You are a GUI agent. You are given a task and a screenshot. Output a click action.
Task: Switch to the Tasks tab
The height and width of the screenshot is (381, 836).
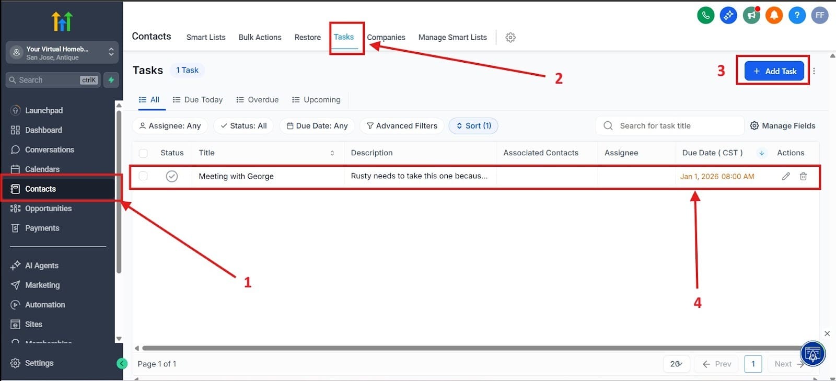344,37
